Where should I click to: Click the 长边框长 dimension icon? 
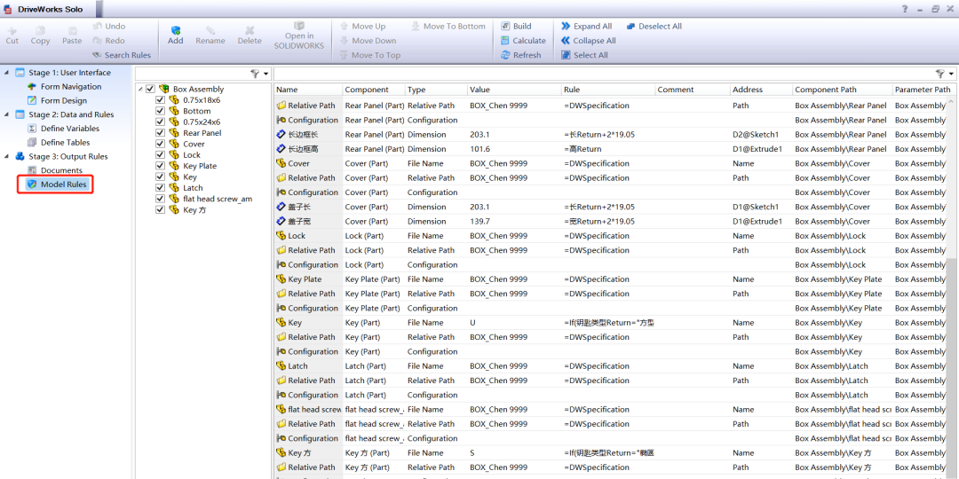point(281,135)
